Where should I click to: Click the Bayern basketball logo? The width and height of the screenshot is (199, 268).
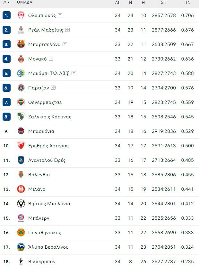pos(21,218)
